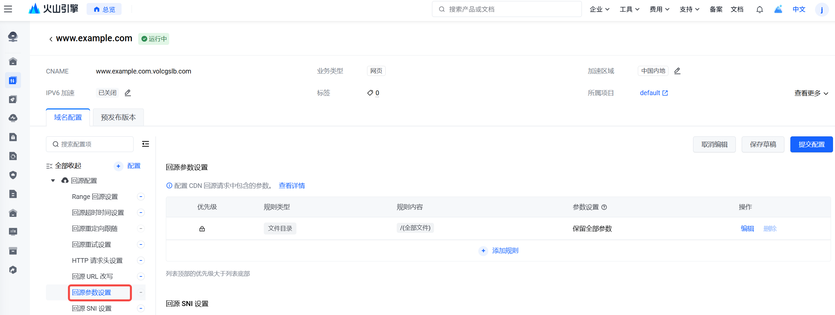Edit the acceleration region pencil icon
Viewport: 835px width, 315px height.
click(677, 71)
